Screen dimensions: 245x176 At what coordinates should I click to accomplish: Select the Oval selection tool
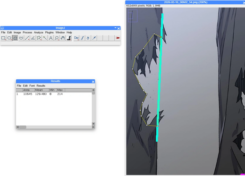coord(9,38)
